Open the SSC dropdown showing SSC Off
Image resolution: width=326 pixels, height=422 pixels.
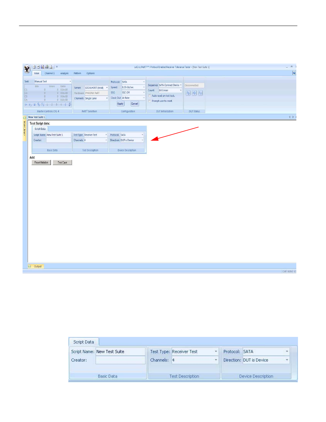tap(133, 93)
